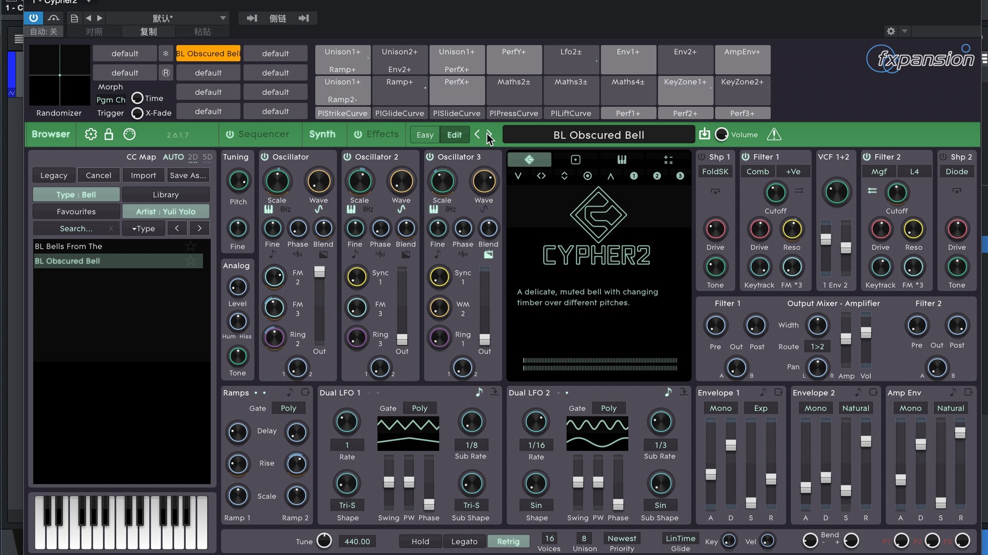Click the grid dots icon in visualizer
The image size is (988, 555).
(x=668, y=160)
